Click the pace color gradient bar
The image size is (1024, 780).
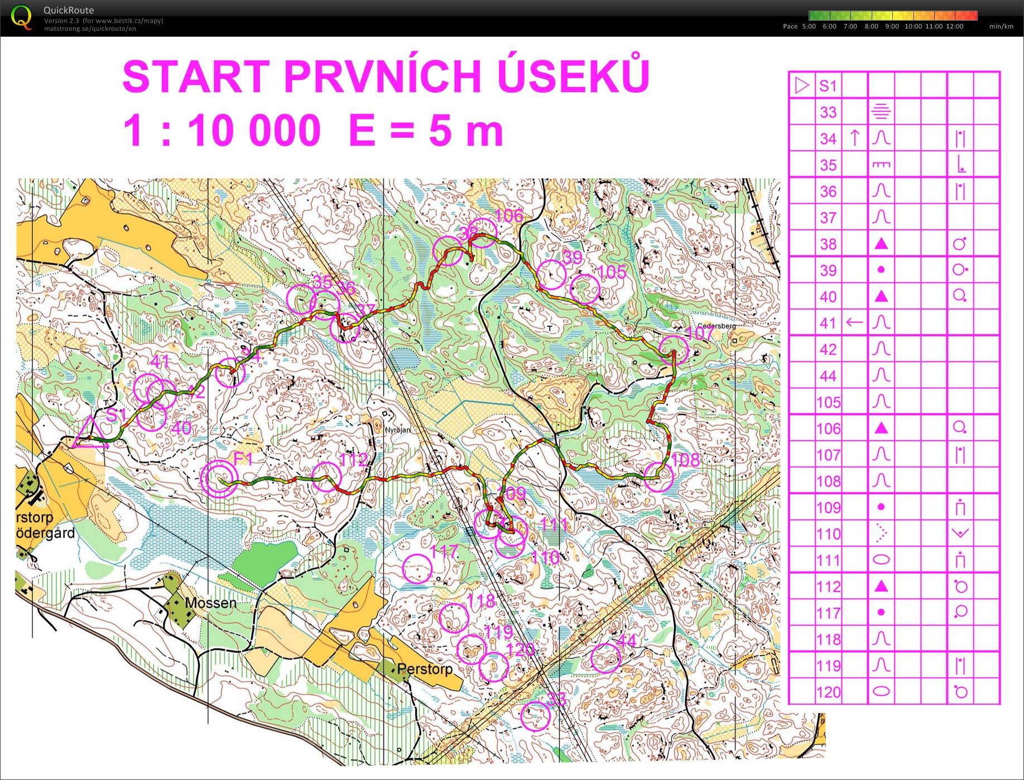pos(893,16)
